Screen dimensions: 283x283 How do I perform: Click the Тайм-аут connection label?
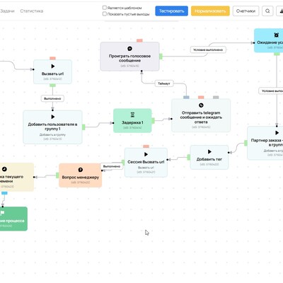pyautogui.click(x=164, y=83)
